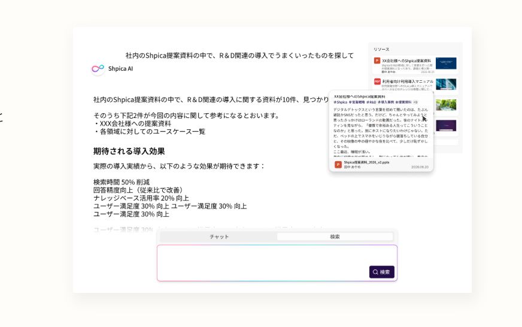Open the blue building thumbnail
This screenshot has height=327, width=522.
click(x=446, y=84)
